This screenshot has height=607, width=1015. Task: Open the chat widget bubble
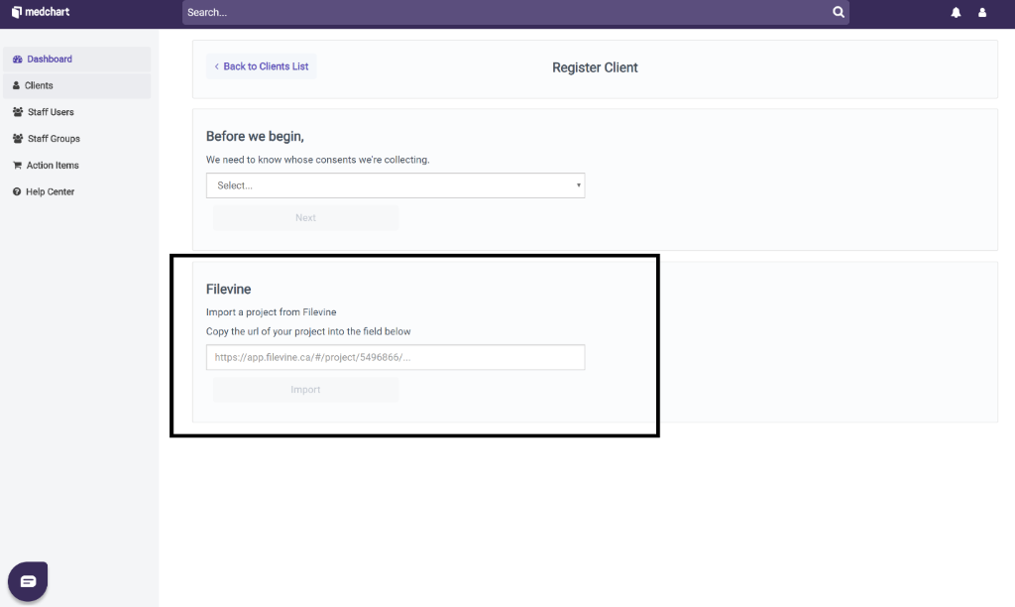click(28, 581)
